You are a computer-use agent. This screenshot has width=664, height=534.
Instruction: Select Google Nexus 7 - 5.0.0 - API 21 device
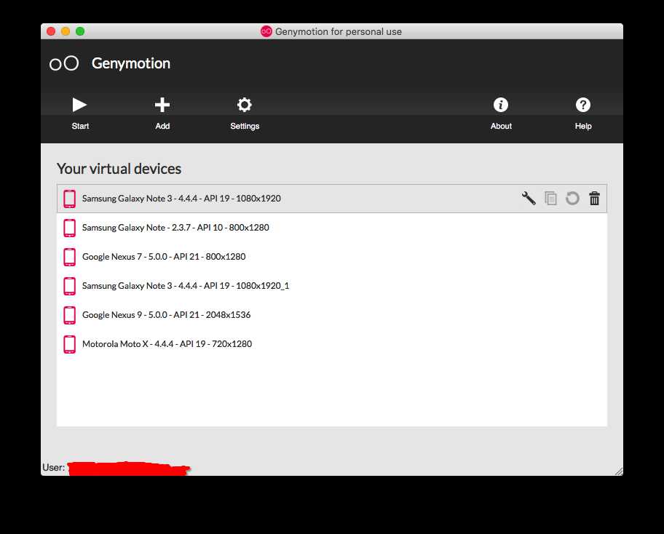coord(331,257)
